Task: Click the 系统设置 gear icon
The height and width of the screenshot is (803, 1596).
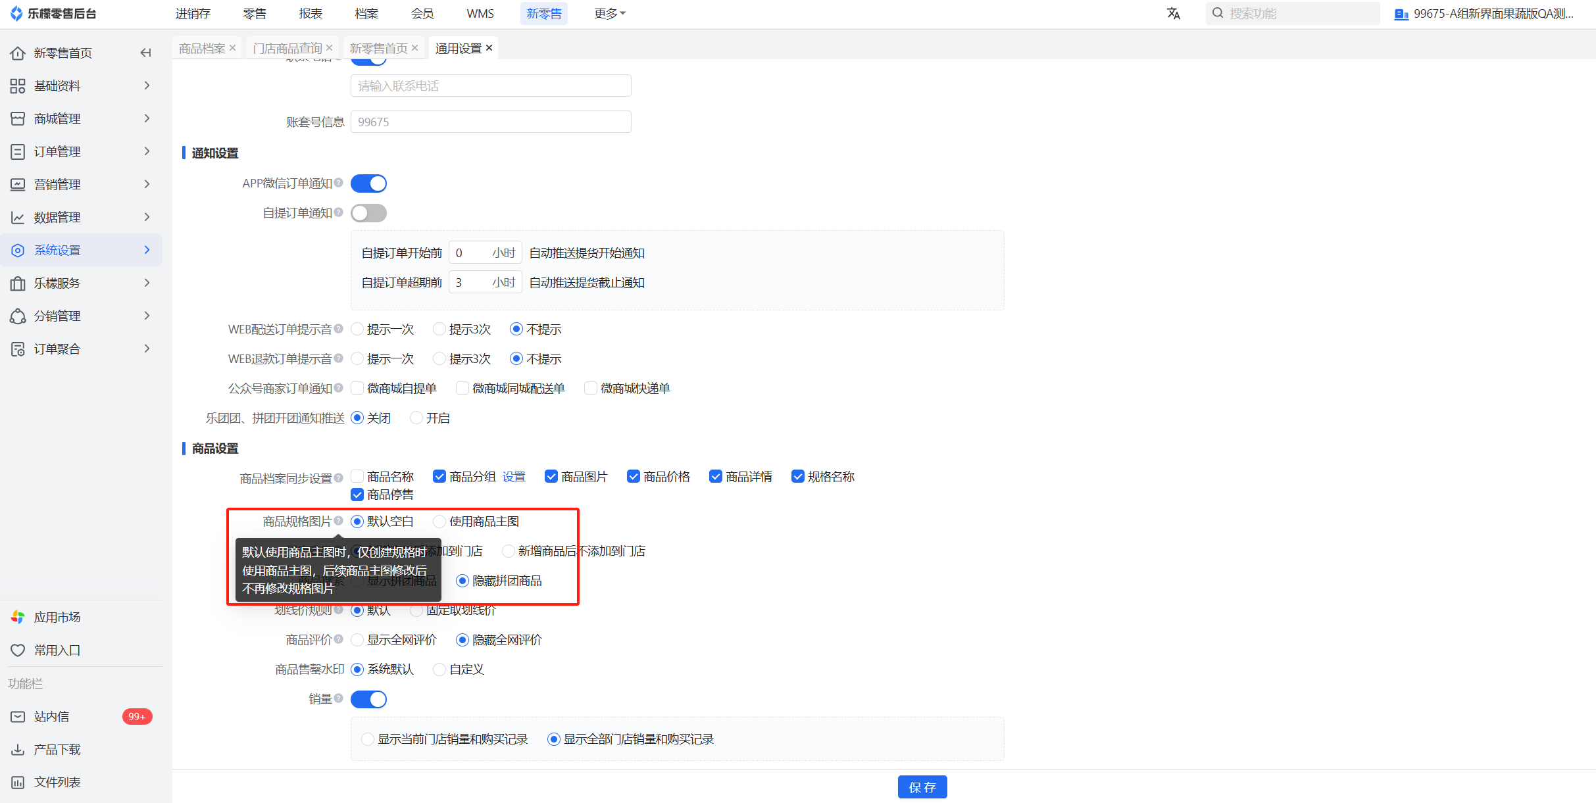Action: click(x=18, y=250)
